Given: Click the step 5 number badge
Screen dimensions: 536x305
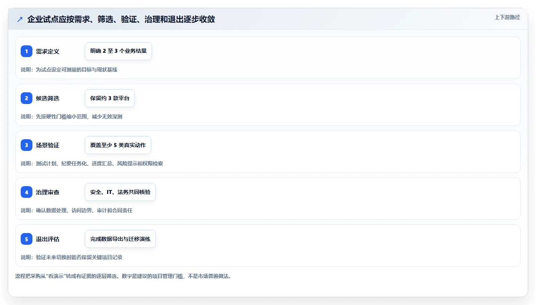Looking at the screenshot, I should [x=27, y=239].
